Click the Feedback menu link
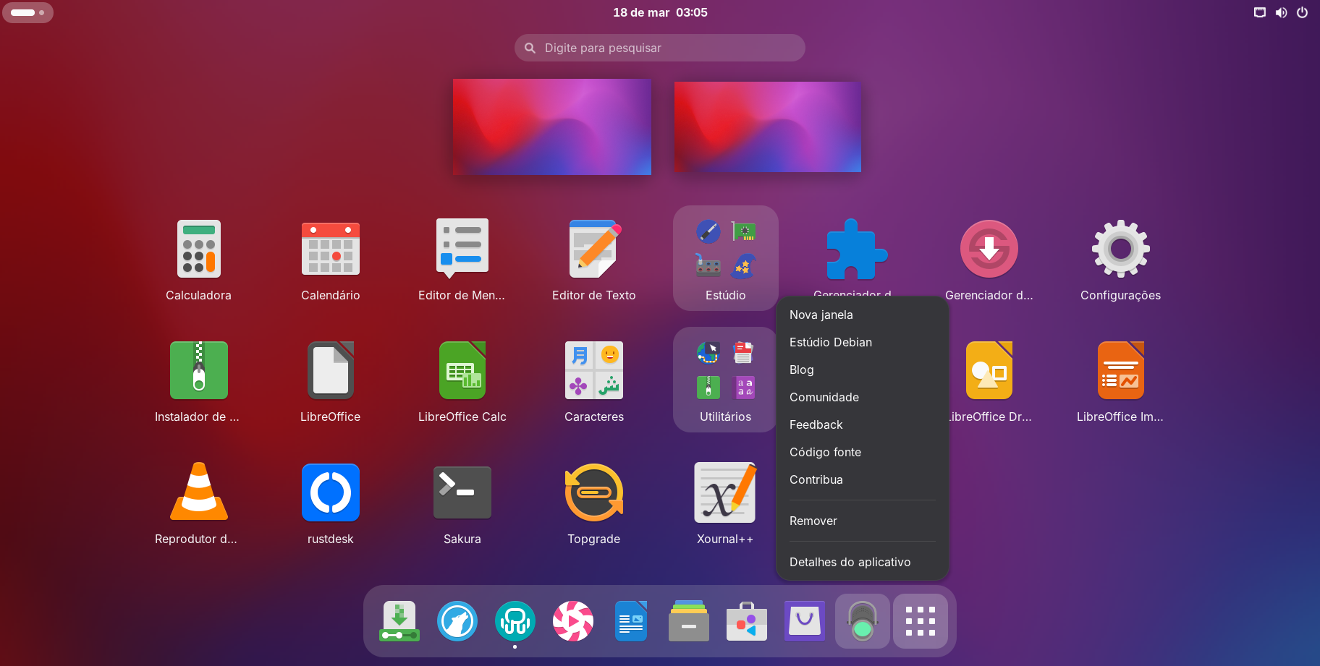1320x666 pixels. pos(816,424)
